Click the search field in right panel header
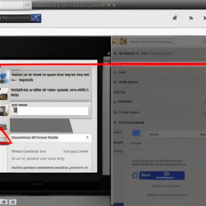Viewport: 206px width, 206px height. pyautogui.click(x=152, y=42)
